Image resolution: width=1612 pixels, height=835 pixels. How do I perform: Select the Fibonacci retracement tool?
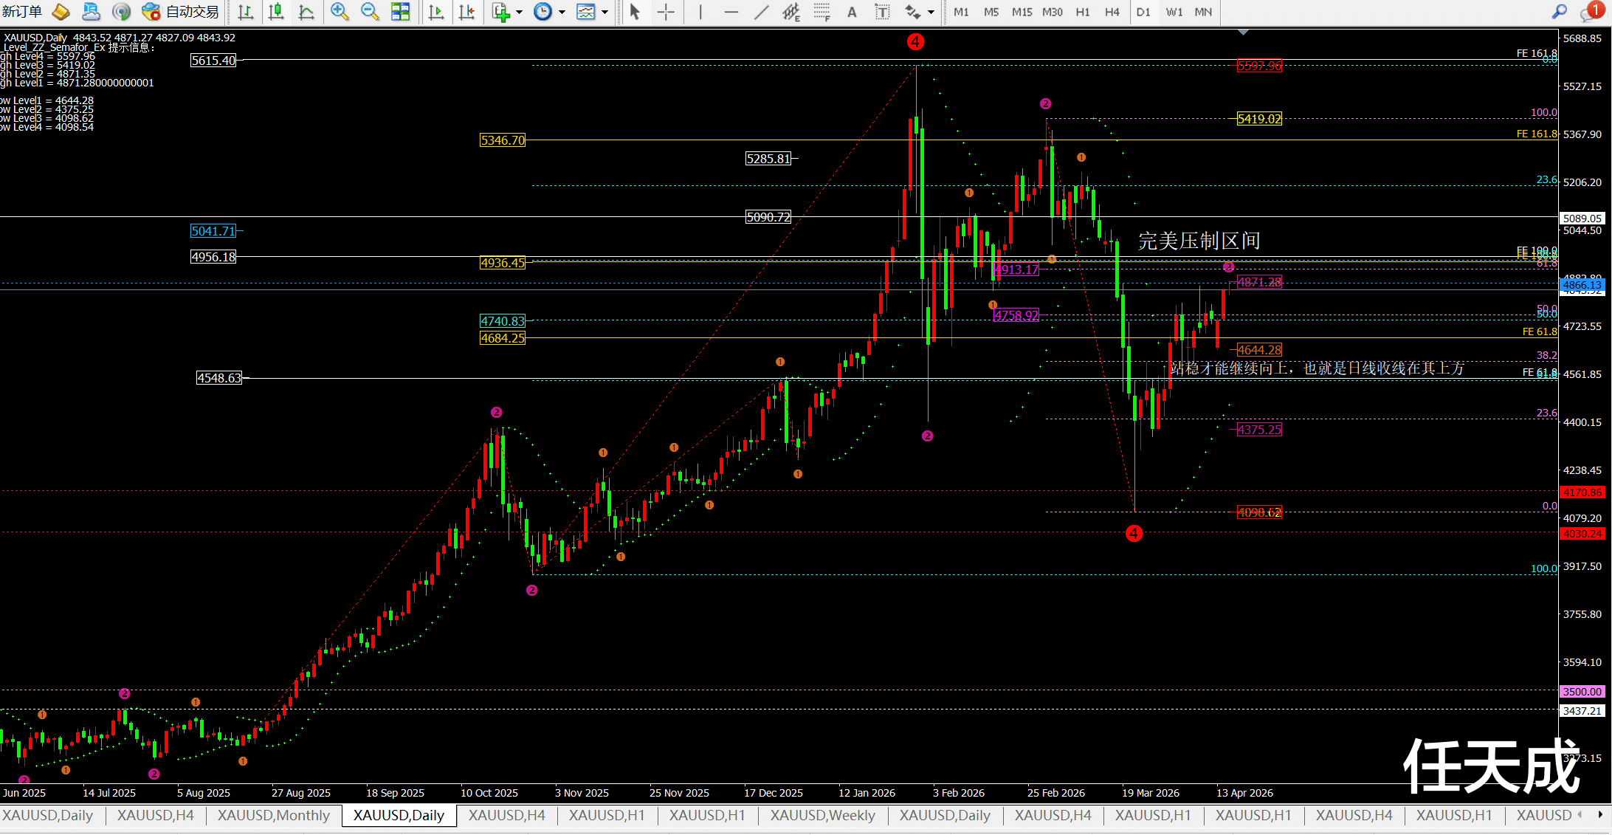pyautogui.click(x=821, y=12)
